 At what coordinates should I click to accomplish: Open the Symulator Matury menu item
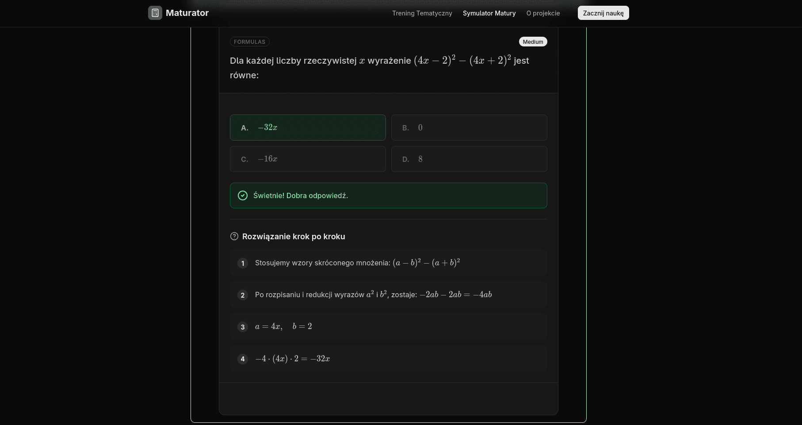coord(489,13)
